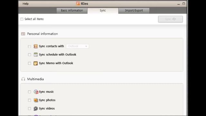206x116 pixels.
Task: Click the Sync music label
Action: (46, 92)
